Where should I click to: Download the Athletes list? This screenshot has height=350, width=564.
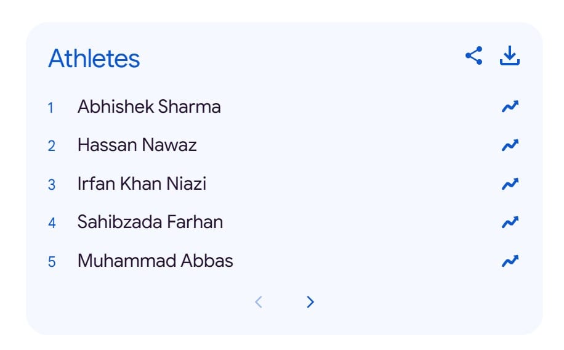(x=510, y=56)
